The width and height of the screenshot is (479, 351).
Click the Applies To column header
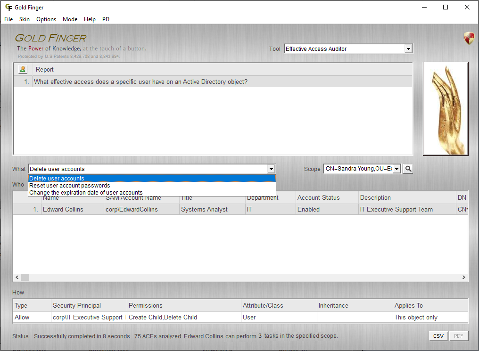[430, 305]
